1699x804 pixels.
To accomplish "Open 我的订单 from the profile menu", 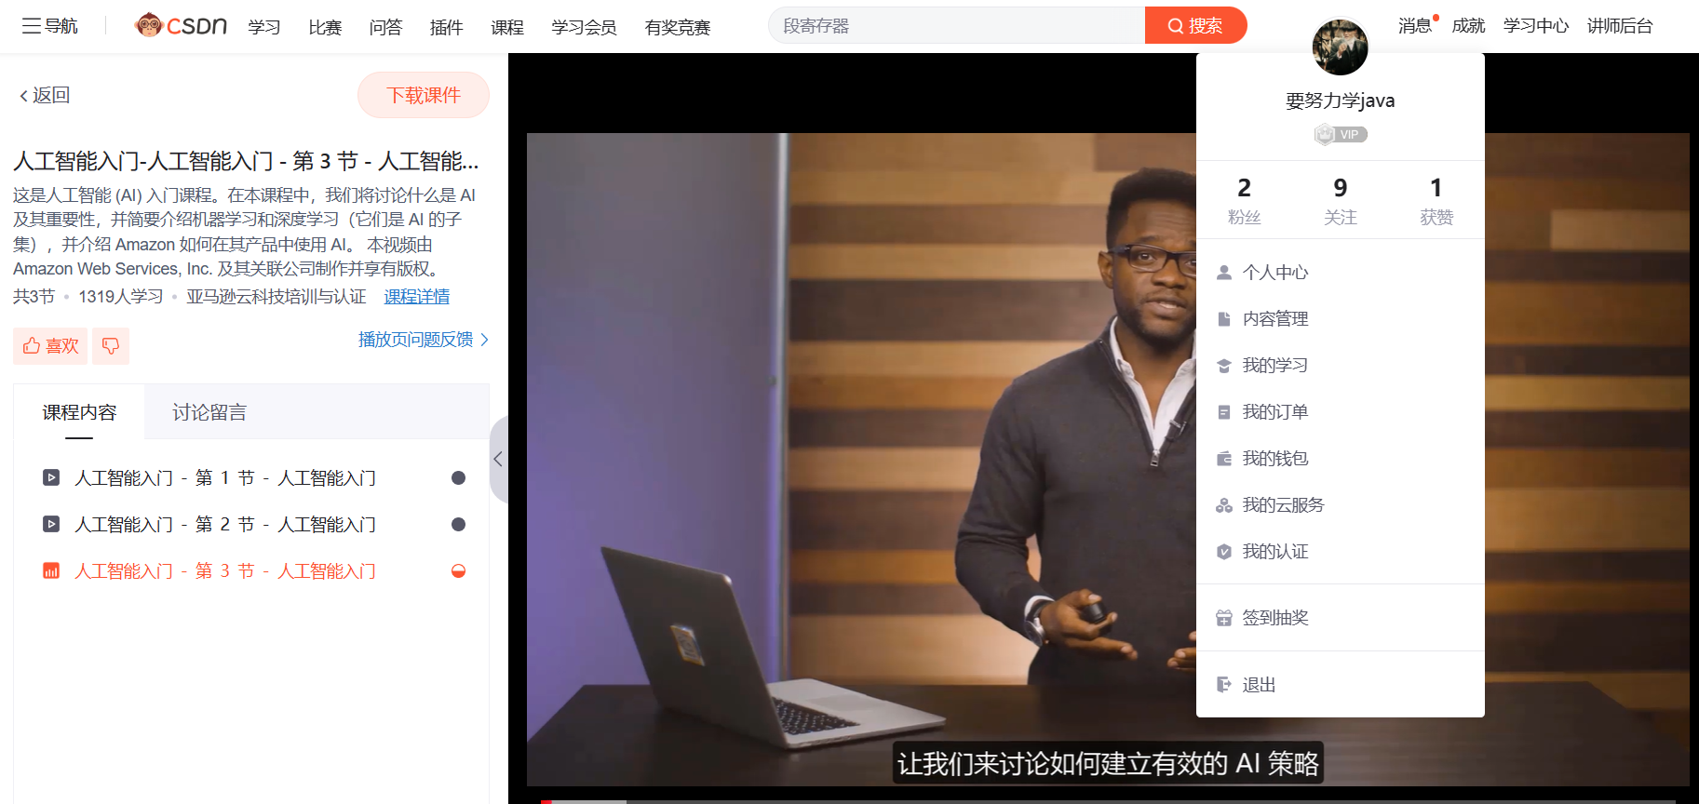I will tap(1340, 412).
